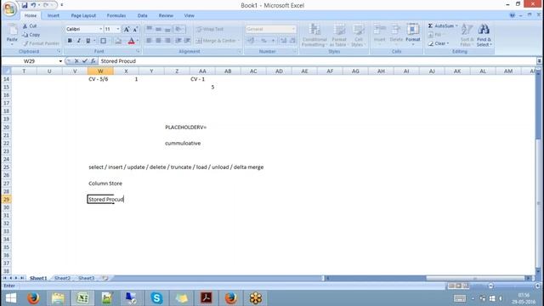Viewport: 544px width, 306px height.
Task: Select row header 25
Action: pos(6,167)
